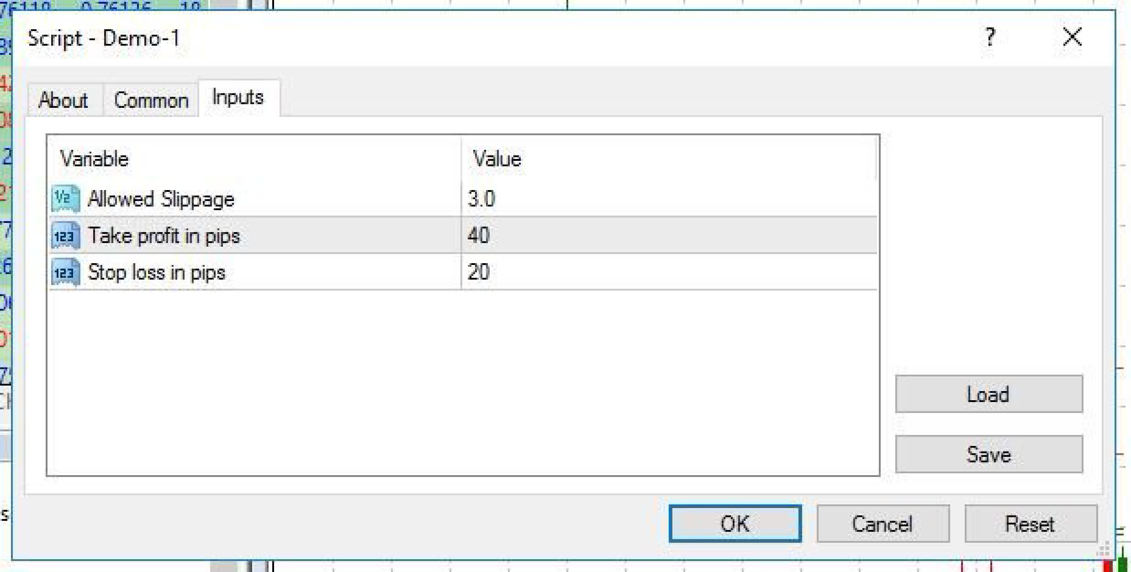Click the Value column header

669,159
